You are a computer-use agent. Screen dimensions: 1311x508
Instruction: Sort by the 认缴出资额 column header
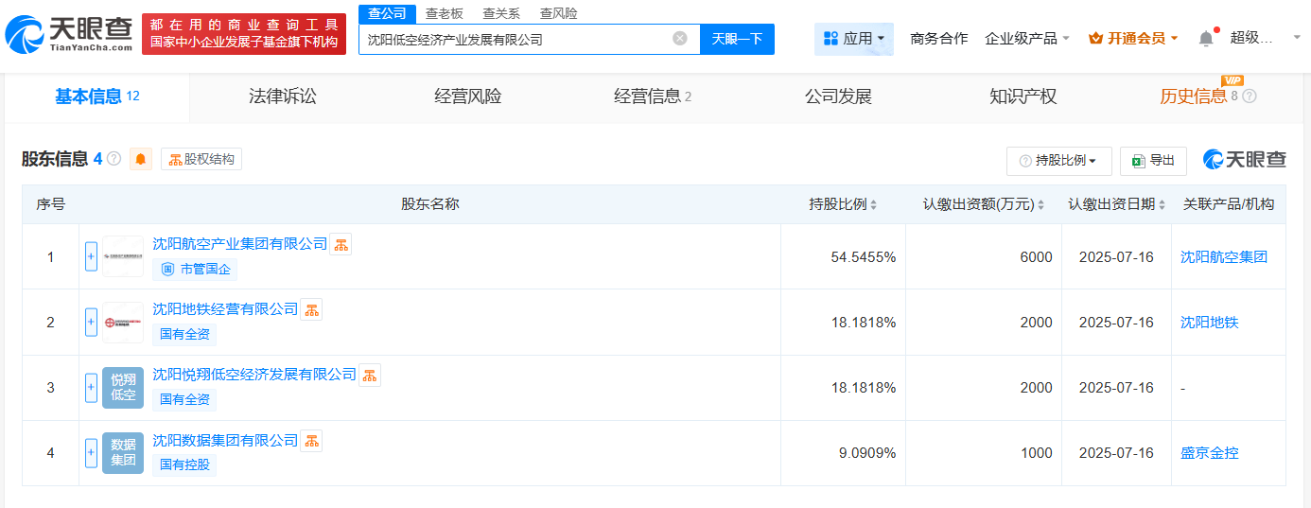tap(984, 204)
